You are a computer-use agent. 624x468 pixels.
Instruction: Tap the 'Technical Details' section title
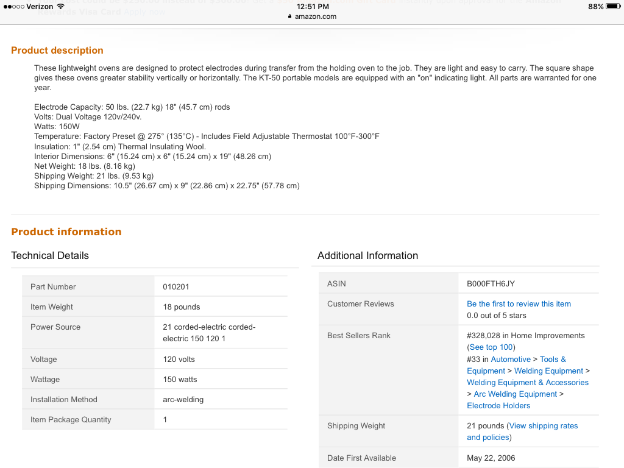tap(50, 255)
